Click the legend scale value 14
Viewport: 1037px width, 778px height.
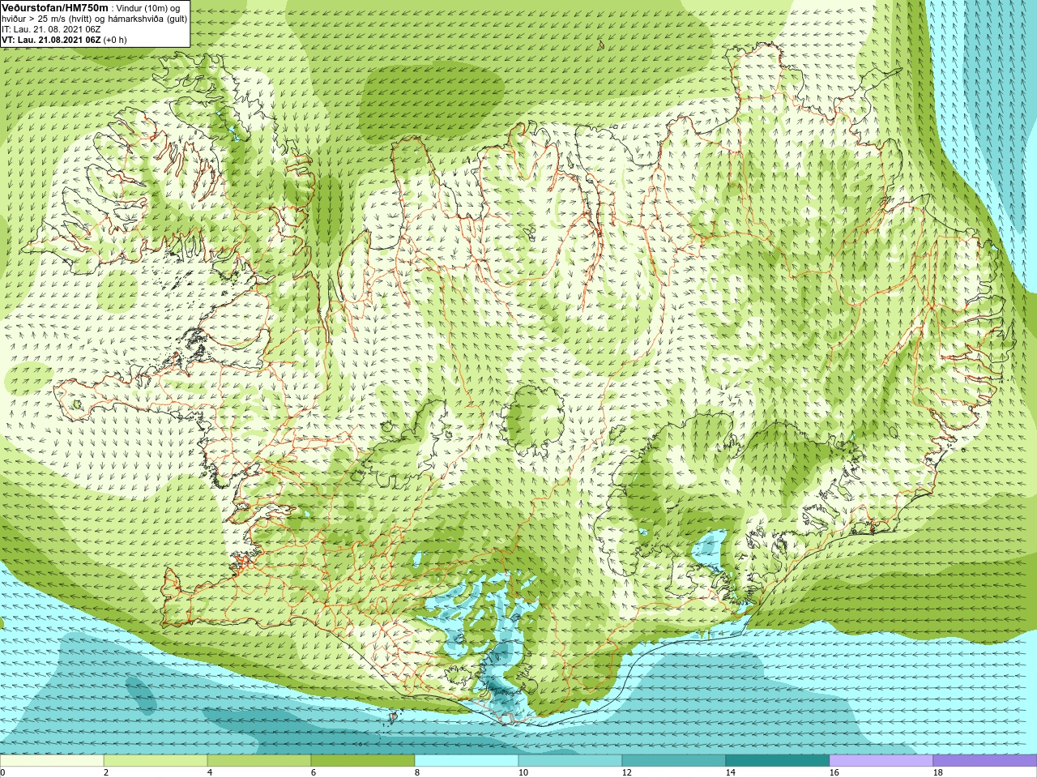pyautogui.click(x=730, y=772)
